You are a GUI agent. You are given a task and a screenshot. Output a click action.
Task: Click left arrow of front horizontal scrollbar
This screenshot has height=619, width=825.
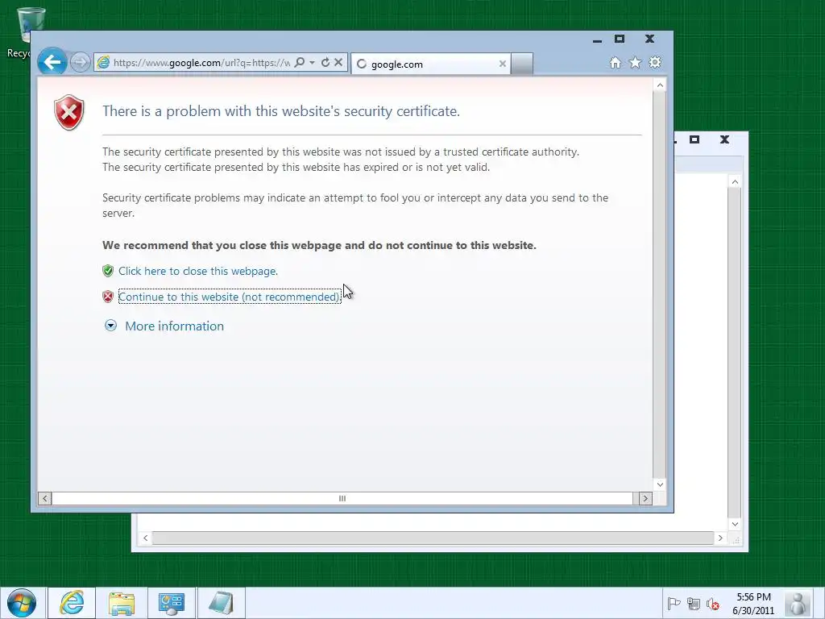(x=45, y=498)
